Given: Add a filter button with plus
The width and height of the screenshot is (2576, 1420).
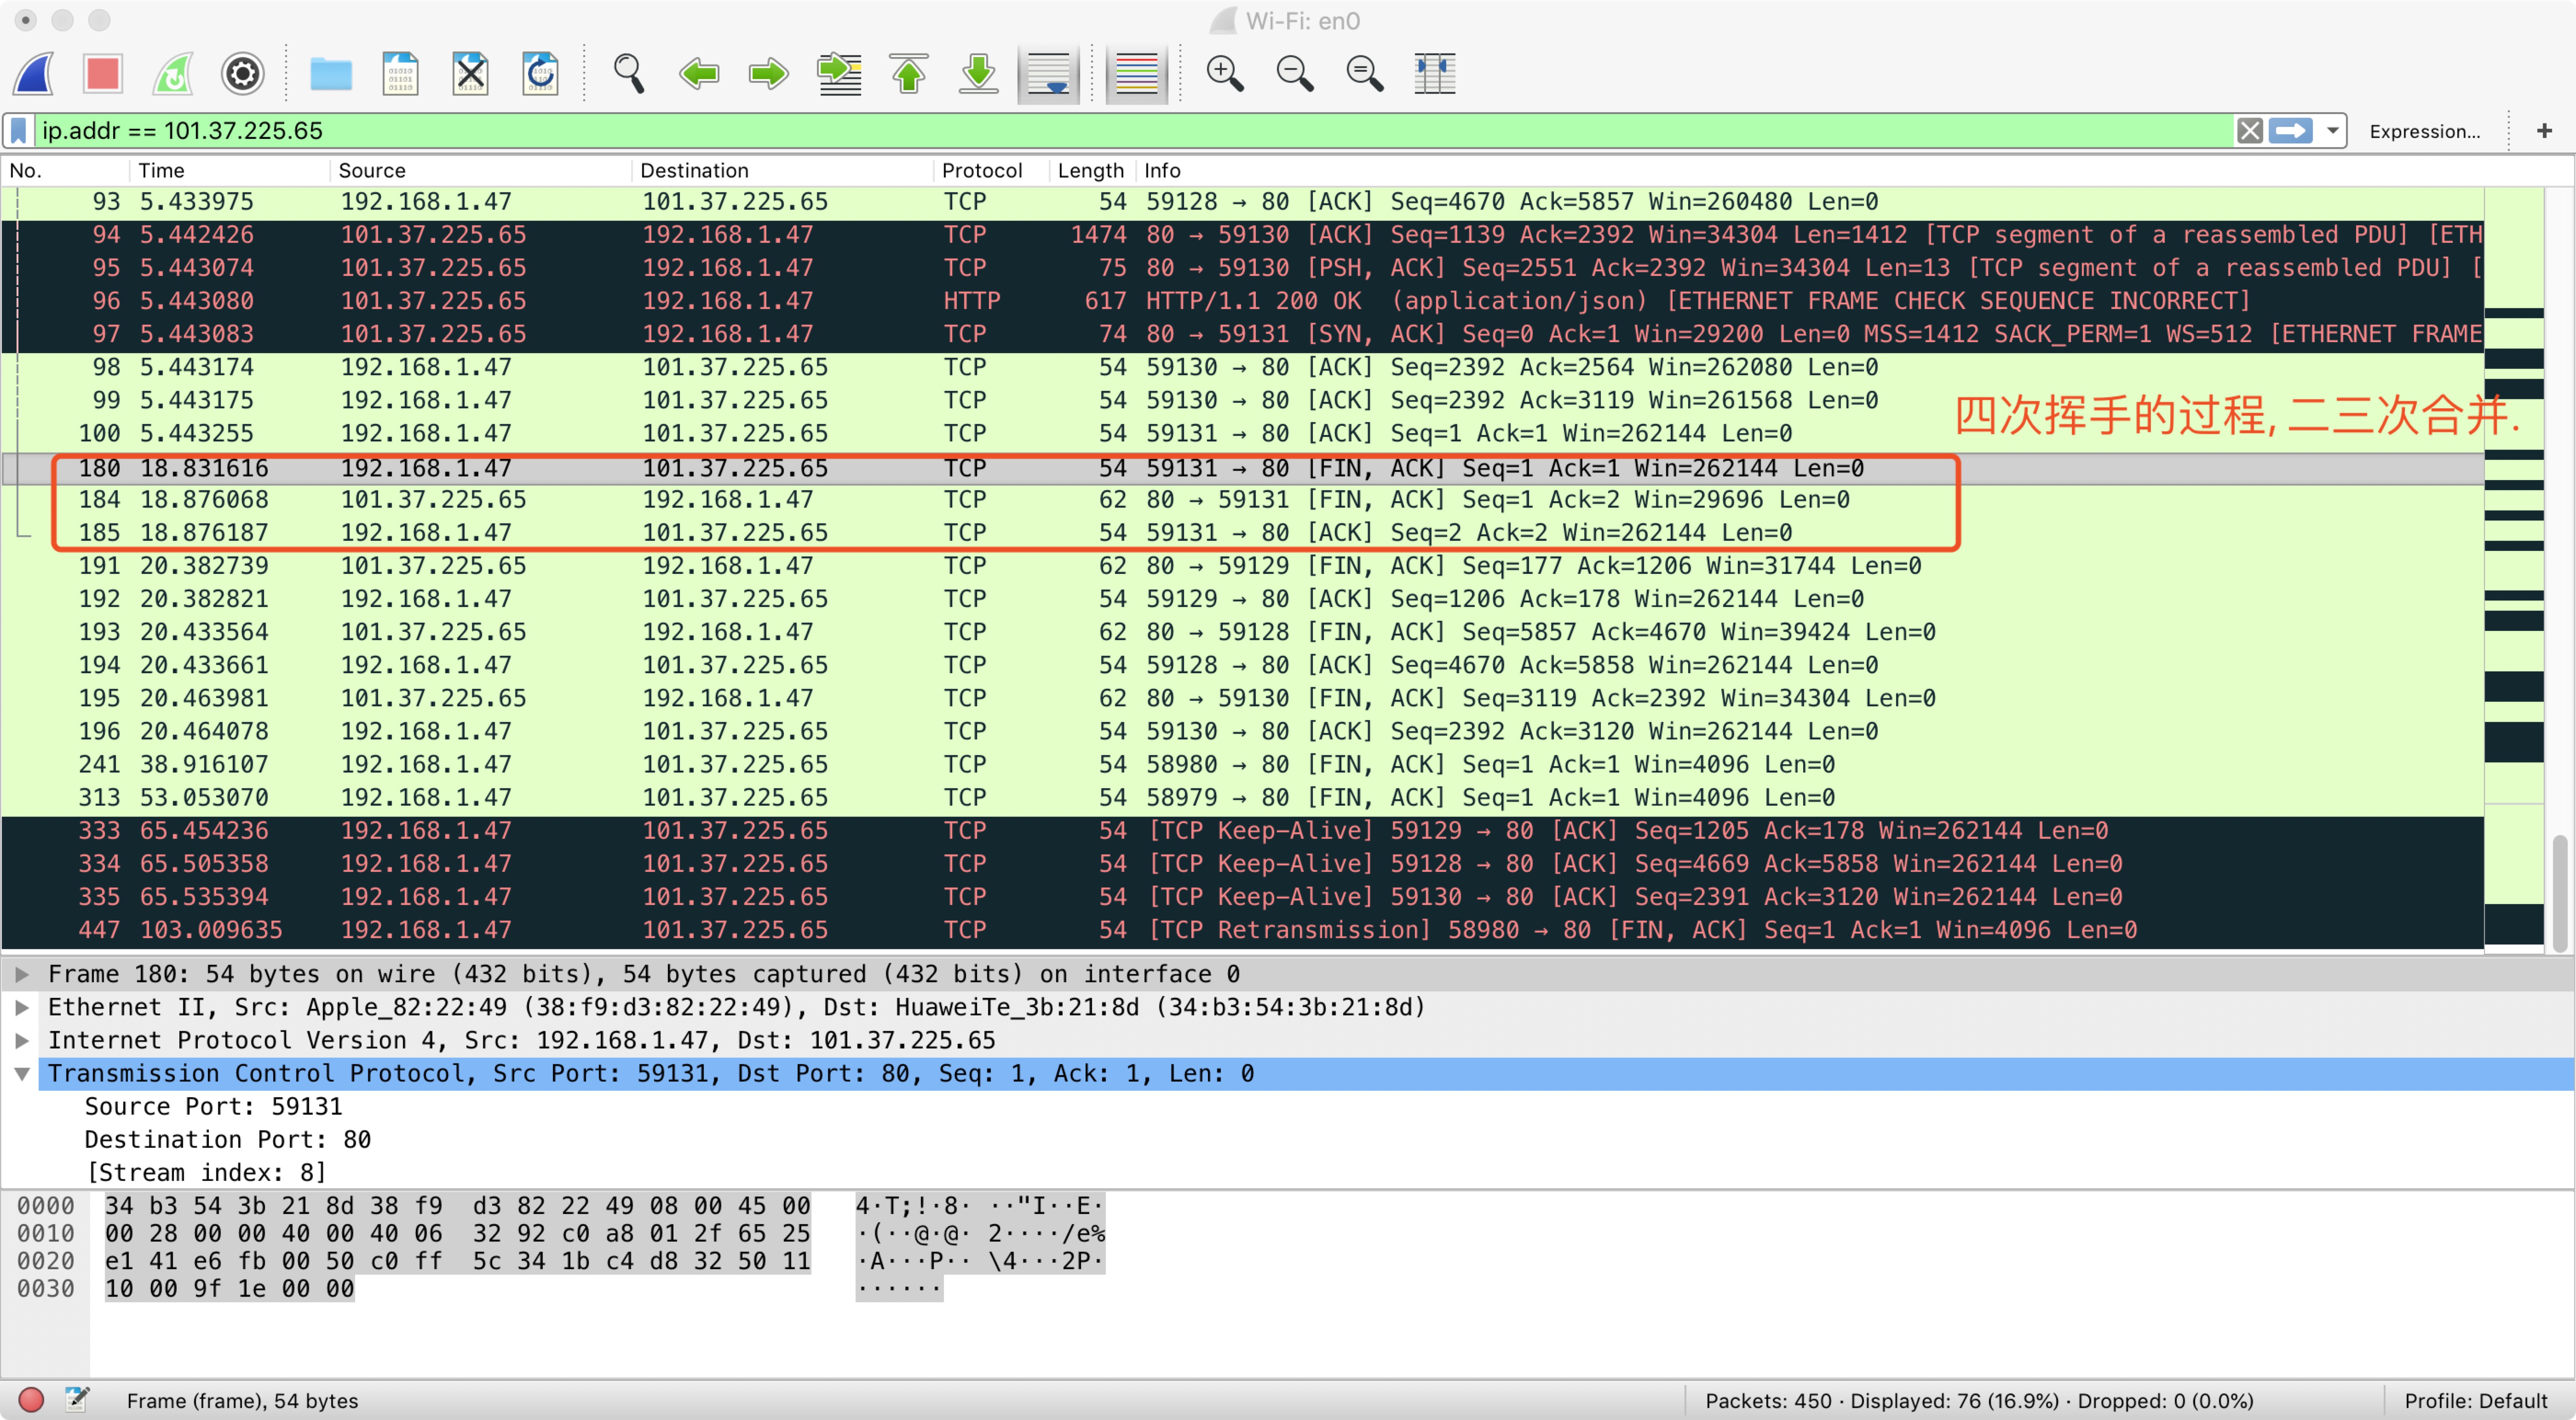Looking at the screenshot, I should coord(2544,131).
